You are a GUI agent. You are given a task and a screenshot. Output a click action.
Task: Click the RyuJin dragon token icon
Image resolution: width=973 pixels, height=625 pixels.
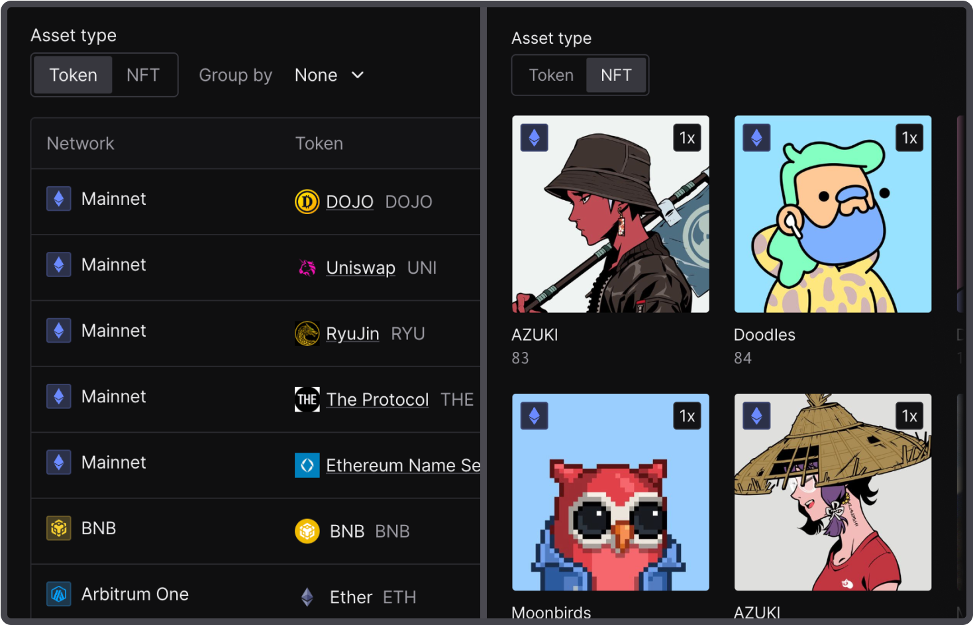point(307,333)
